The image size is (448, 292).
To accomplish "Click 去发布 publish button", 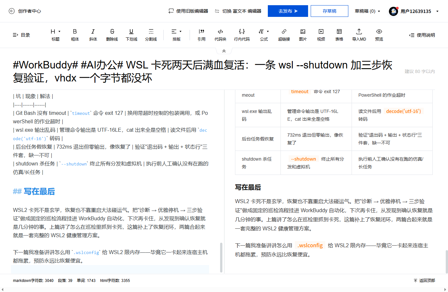I will pos(288,11).
